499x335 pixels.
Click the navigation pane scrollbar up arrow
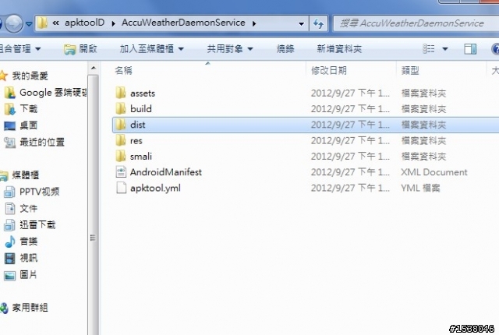94,68
